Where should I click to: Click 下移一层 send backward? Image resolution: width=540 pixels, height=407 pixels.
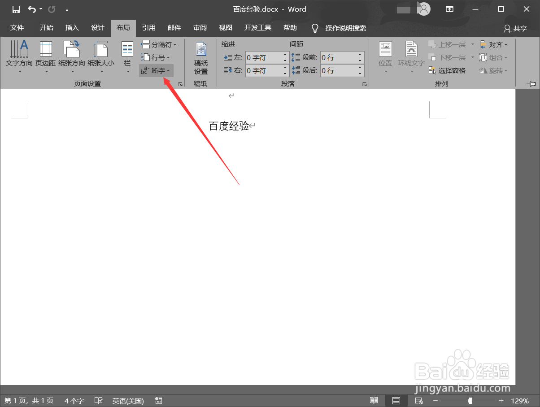[447, 57]
